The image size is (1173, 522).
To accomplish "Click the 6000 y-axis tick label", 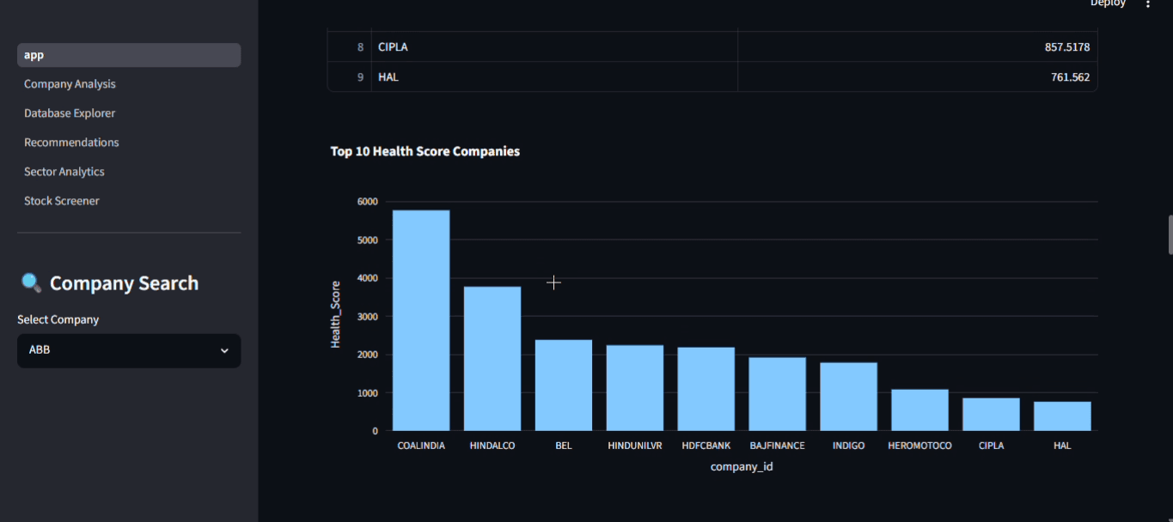I will [368, 202].
